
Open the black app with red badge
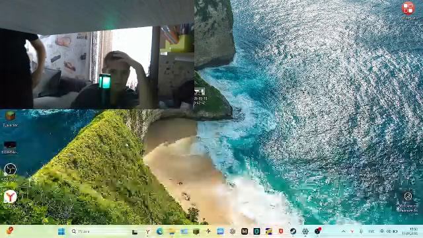[318, 231]
